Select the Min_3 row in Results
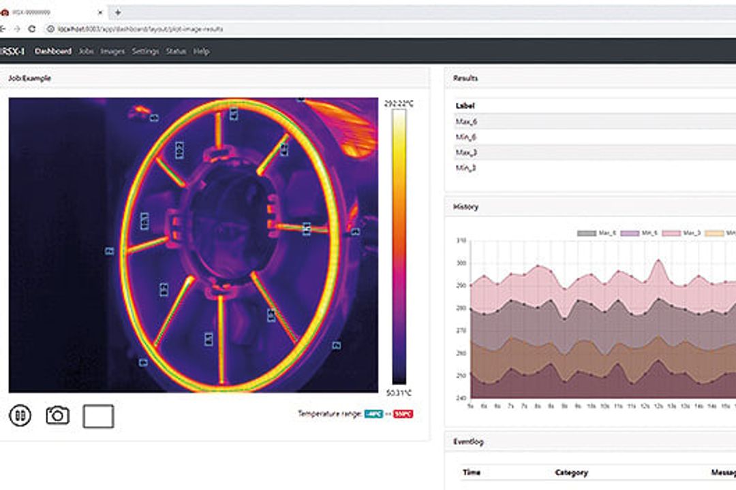 coord(595,168)
